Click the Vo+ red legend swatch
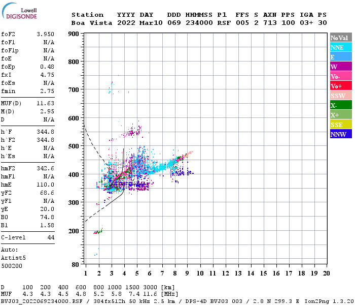 point(341,86)
